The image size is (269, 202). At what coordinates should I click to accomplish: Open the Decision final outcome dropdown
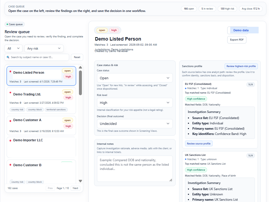coord(135,124)
